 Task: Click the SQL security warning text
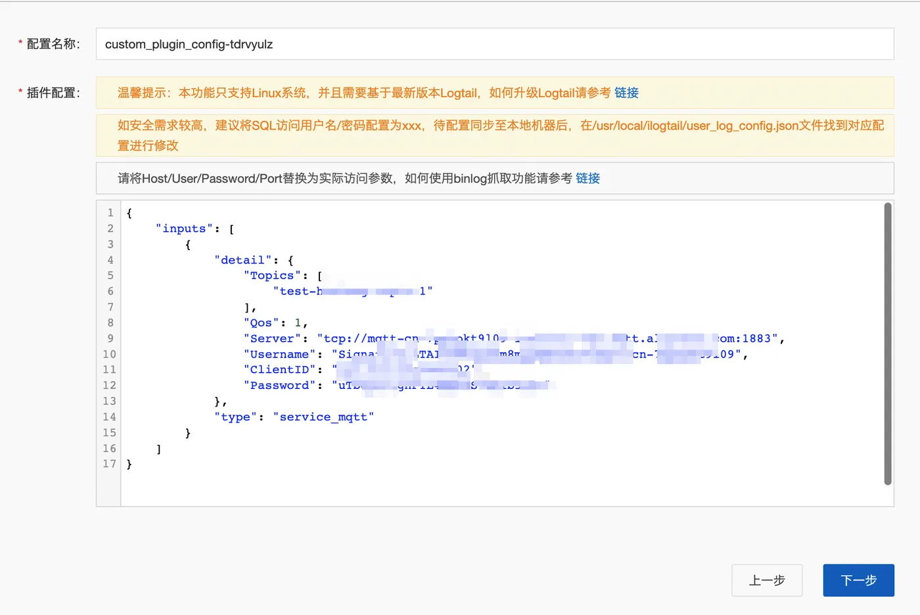click(500, 135)
